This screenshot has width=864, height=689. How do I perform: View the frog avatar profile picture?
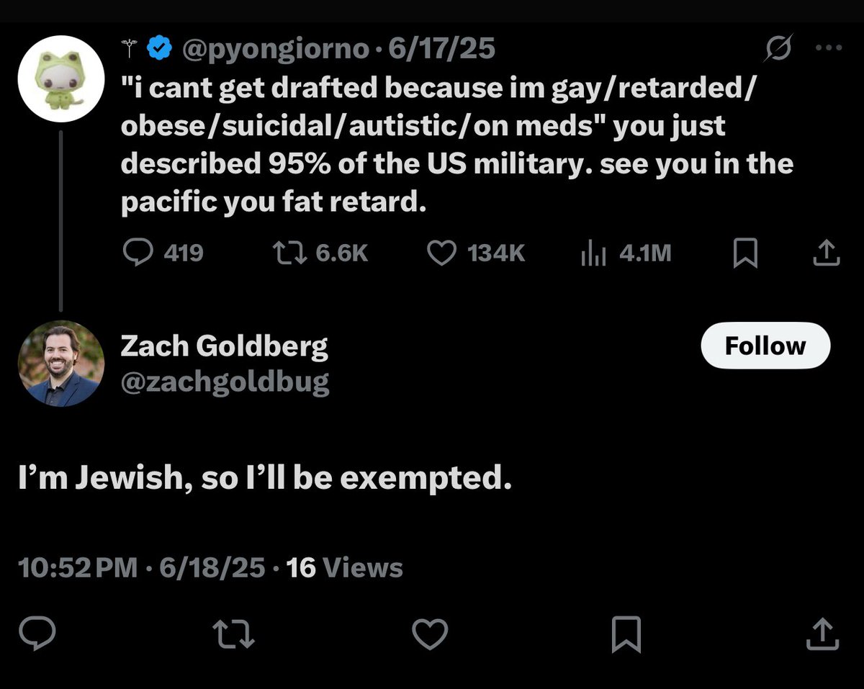(x=62, y=76)
